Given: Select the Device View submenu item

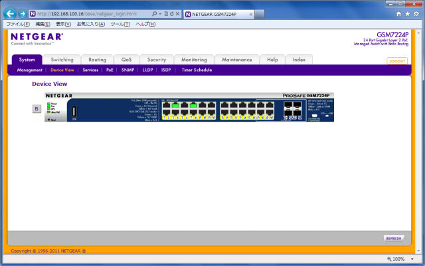Looking at the screenshot, I should click(62, 70).
